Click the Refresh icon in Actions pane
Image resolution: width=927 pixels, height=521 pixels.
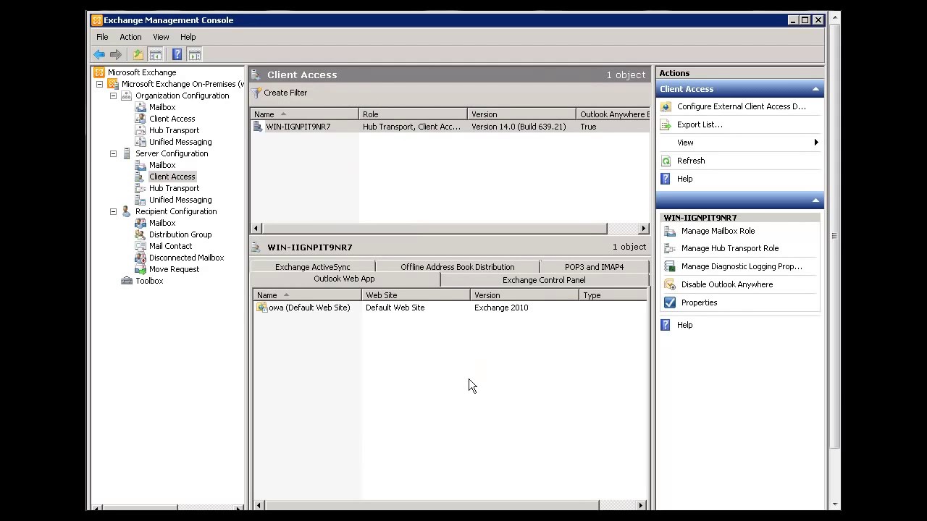point(666,161)
